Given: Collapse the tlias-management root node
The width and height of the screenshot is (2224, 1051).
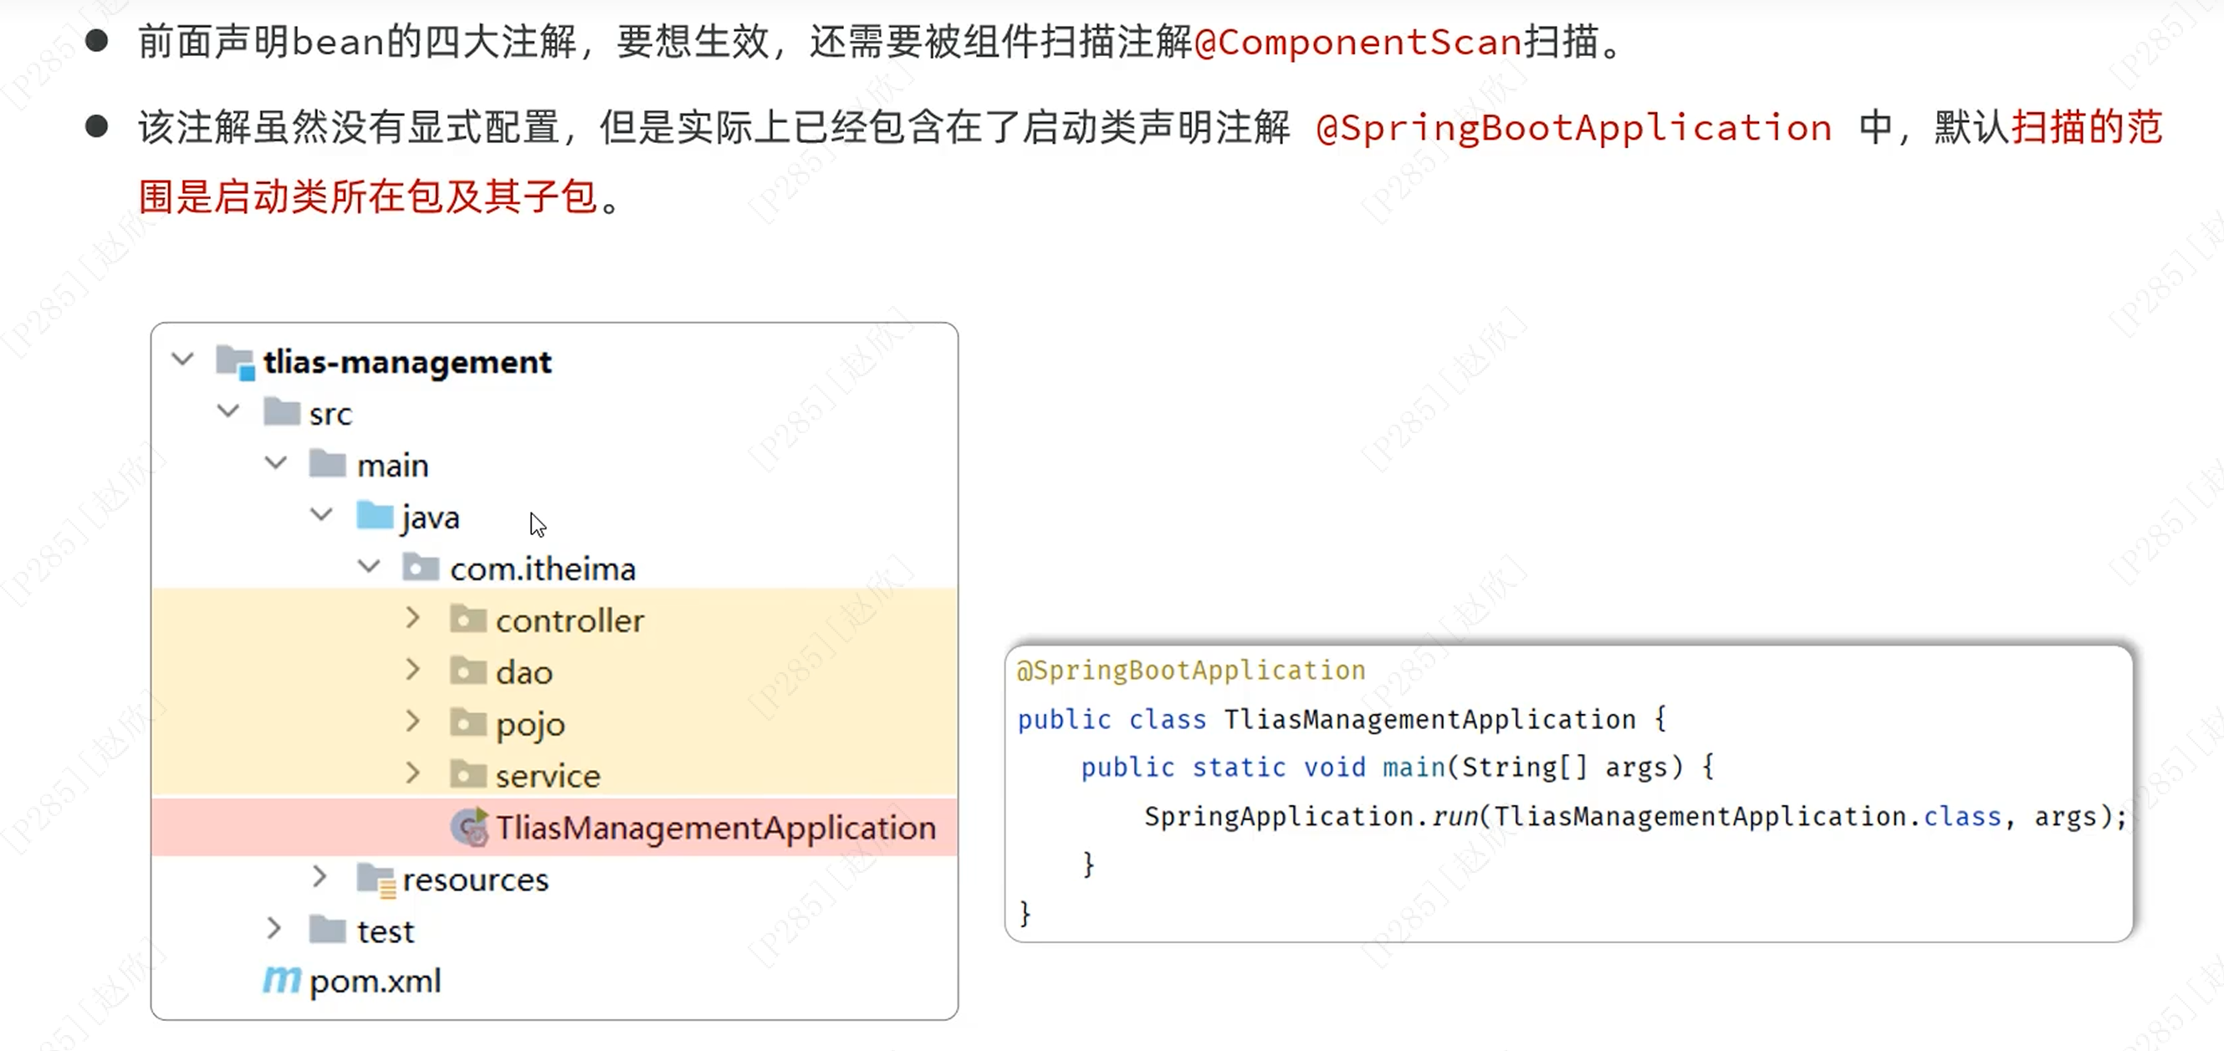Looking at the screenshot, I should pyautogui.click(x=183, y=359).
